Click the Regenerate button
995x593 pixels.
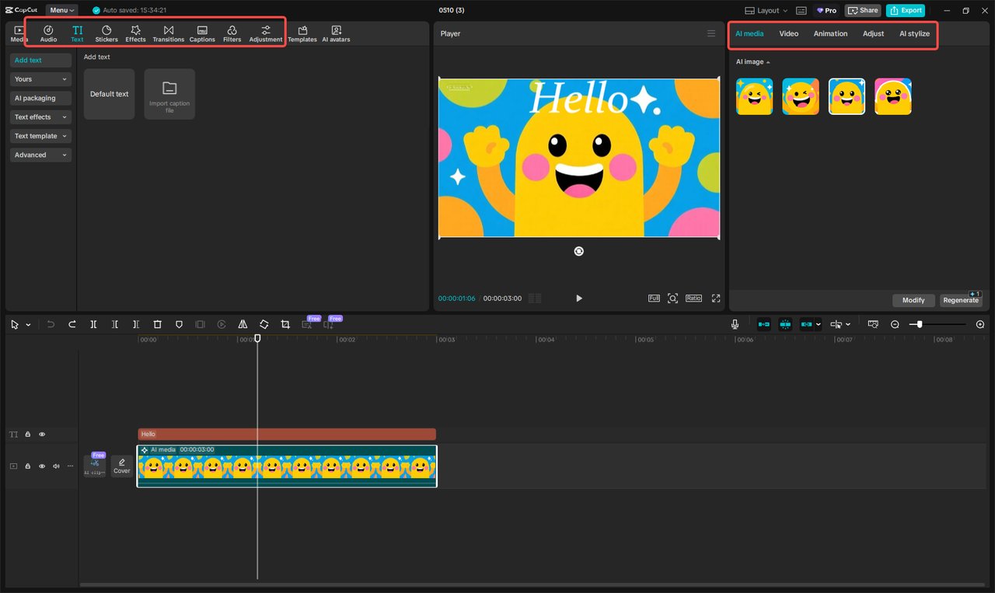click(961, 300)
